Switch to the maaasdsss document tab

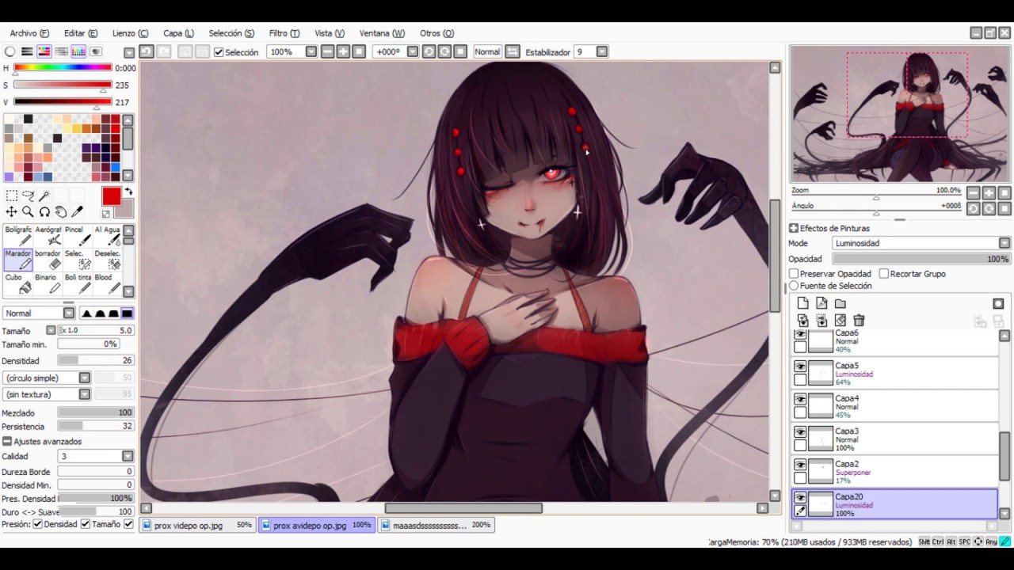pos(436,525)
